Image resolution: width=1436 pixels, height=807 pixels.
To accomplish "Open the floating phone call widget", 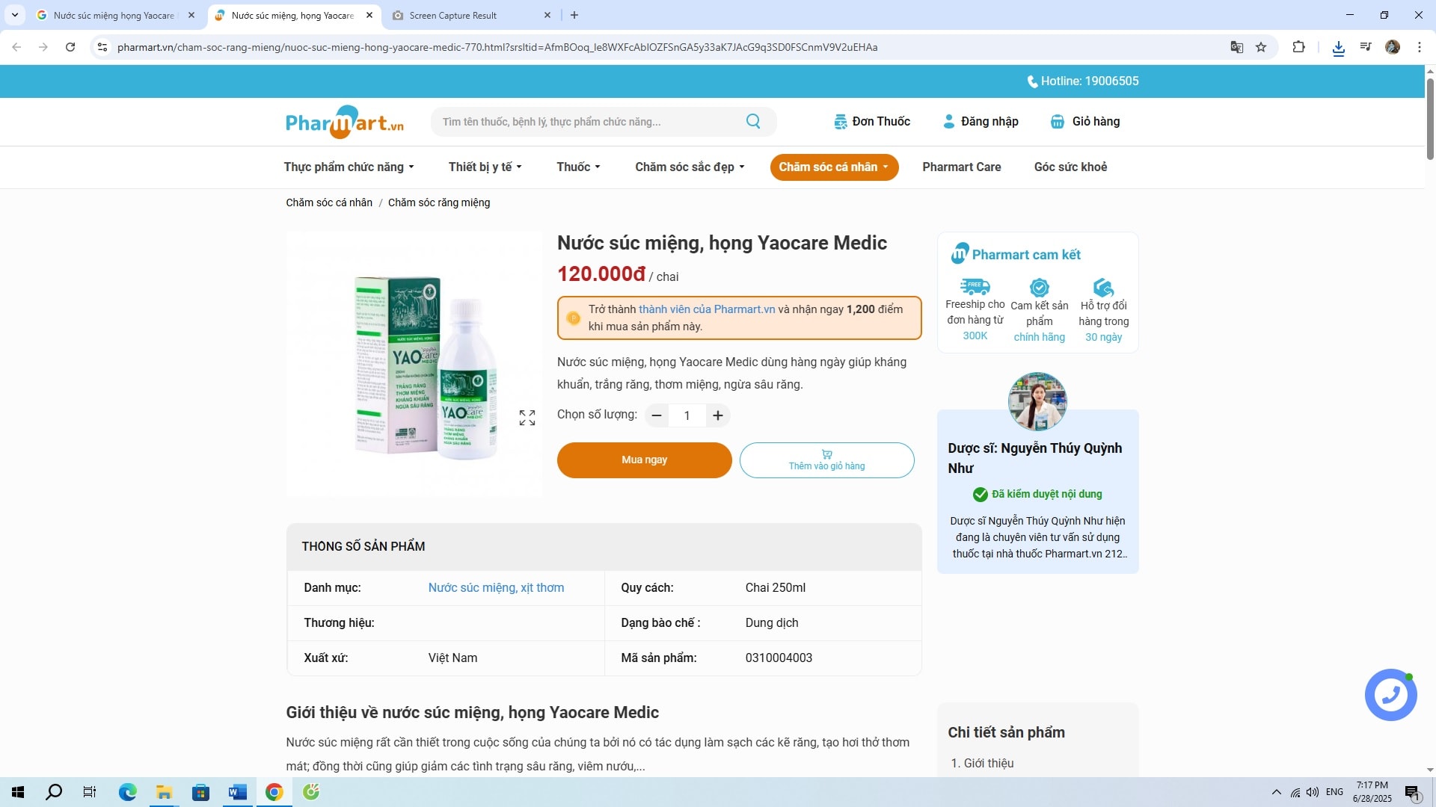I will (x=1391, y=695).
